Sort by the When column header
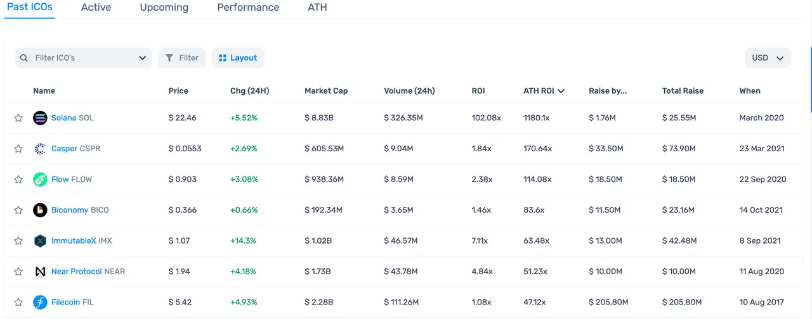Screen dimensions: 812x319 [750, 91]
